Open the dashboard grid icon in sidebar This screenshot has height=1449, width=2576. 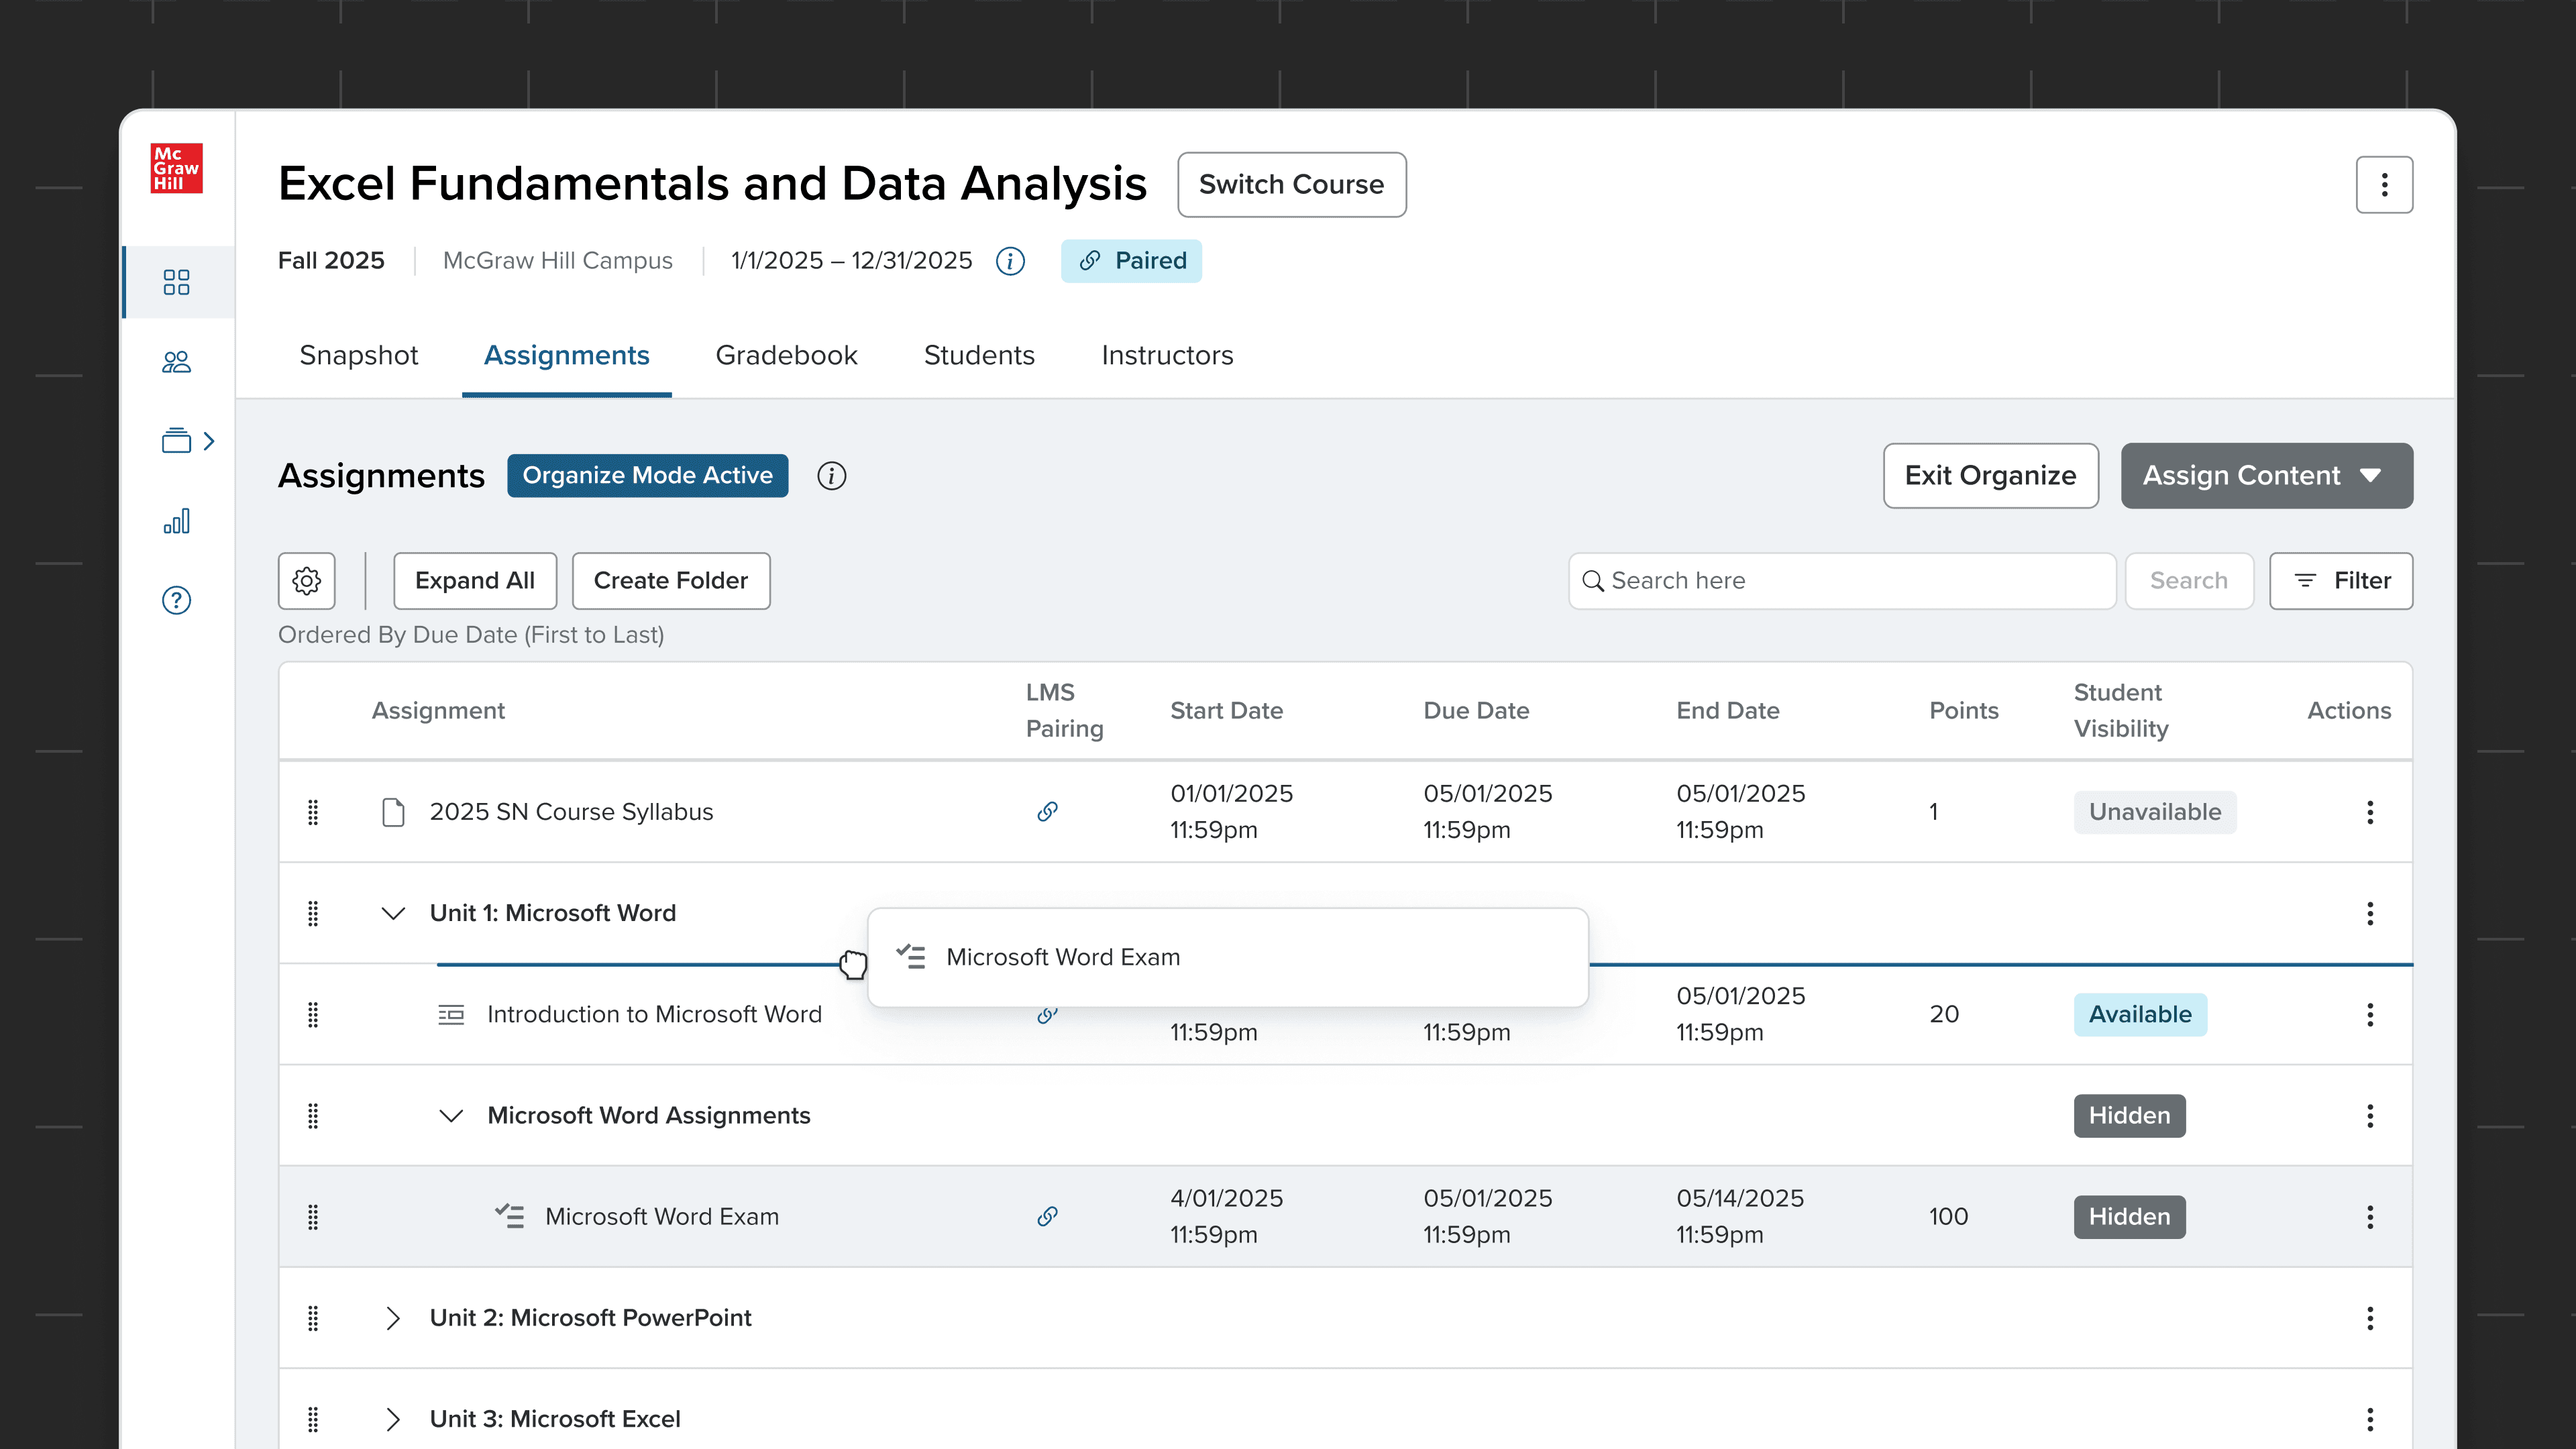click(176, 282)
